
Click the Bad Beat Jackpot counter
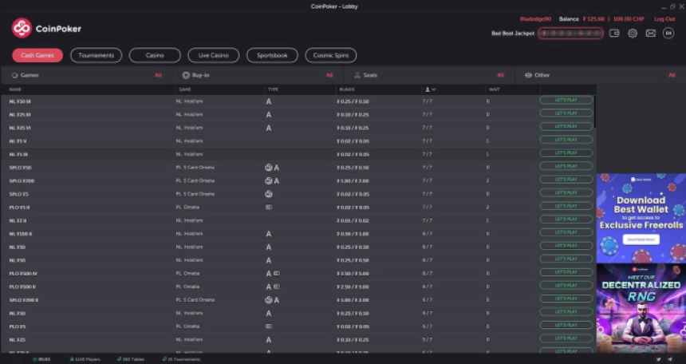(570, 34)
